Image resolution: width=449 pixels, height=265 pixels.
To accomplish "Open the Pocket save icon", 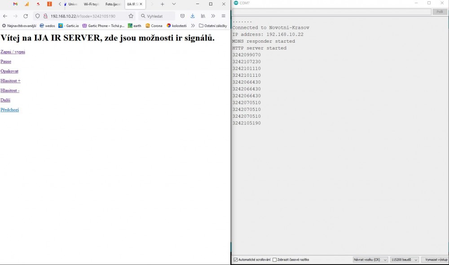I will tap(182, 16).
